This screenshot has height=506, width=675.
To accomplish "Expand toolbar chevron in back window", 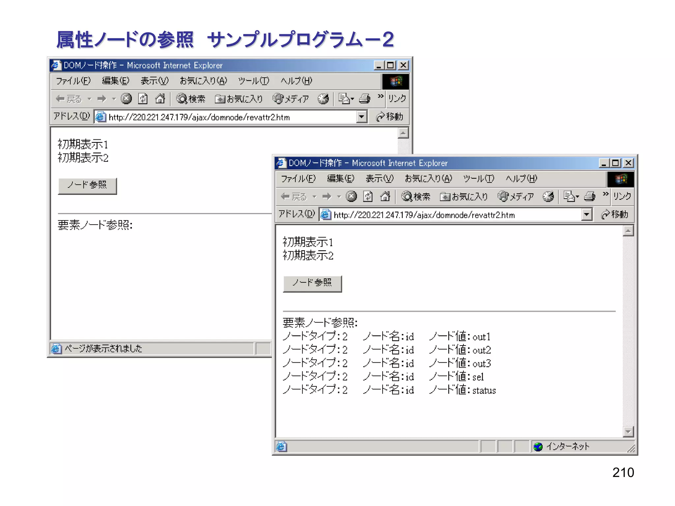I will [381, 96].
